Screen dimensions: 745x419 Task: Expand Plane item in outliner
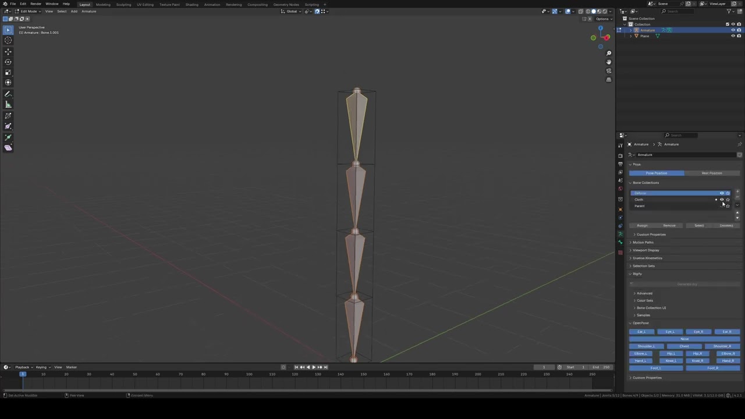pyautogui.click(x=632, y=36)
